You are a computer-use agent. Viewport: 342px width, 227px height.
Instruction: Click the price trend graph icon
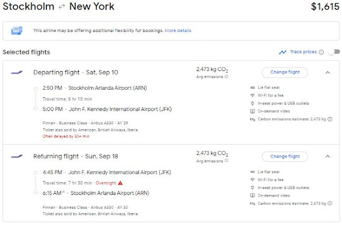click(x=283, y=52)
